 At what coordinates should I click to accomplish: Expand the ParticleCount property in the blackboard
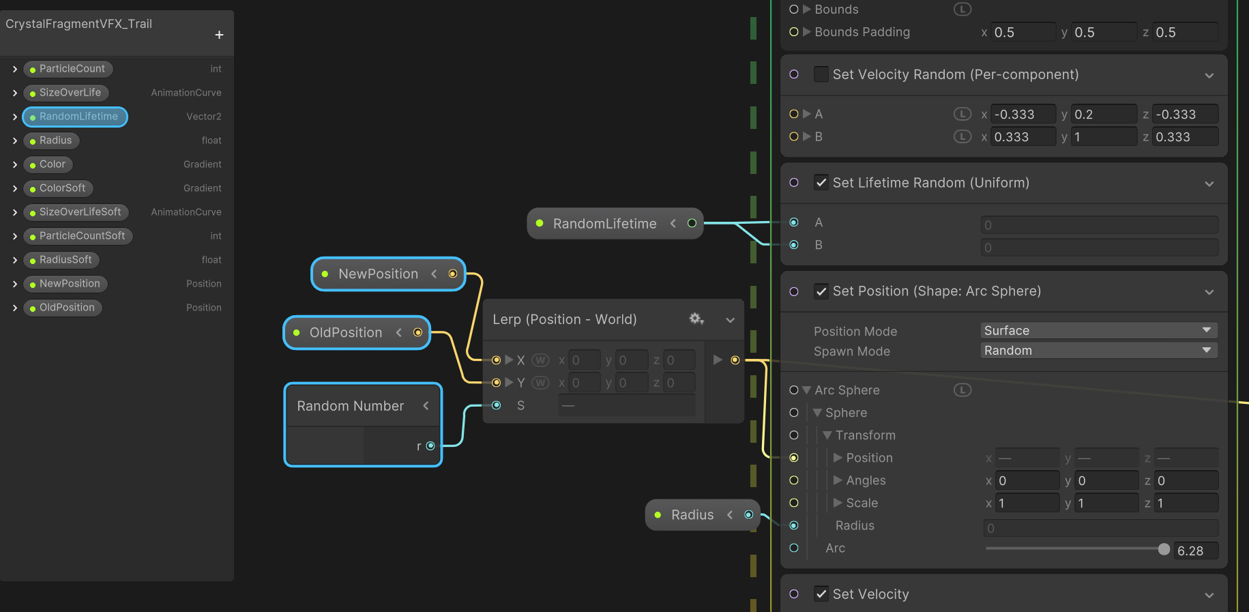tap(15, 69)
